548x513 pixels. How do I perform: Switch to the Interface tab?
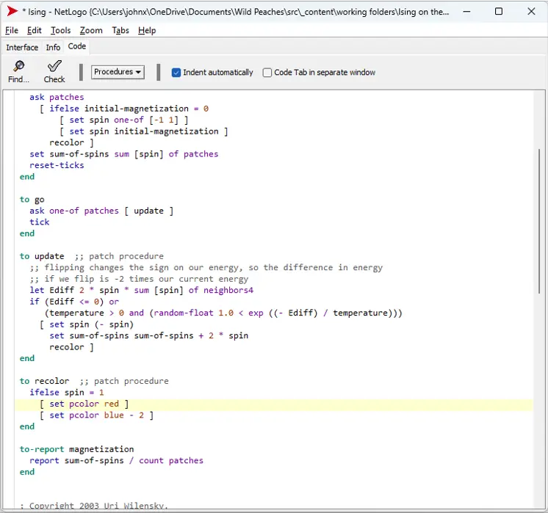click(22, 47)
